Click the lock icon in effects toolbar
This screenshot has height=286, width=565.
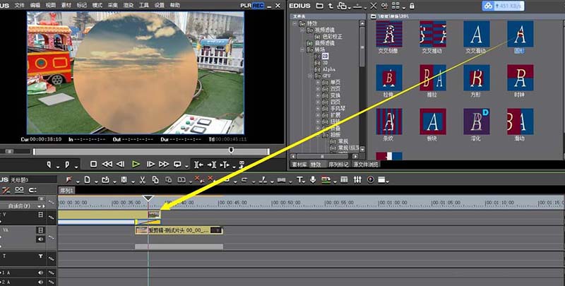coord(412,6)
